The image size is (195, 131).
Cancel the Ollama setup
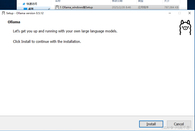pyautogui.click(x=179, y=124)
